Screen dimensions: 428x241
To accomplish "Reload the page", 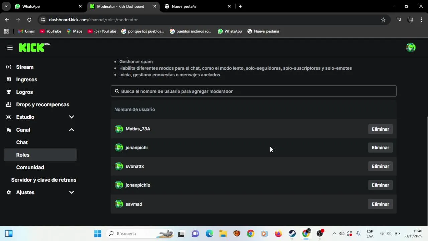I will [29, 20].
